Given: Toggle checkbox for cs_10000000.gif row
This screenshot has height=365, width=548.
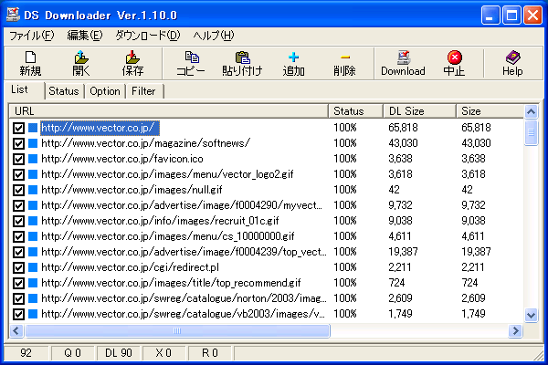Looking at the screenshot, I should [x=18, y=236].
